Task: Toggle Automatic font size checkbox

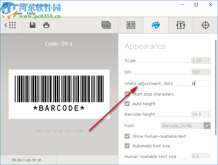Action: [x=127, y=146]
